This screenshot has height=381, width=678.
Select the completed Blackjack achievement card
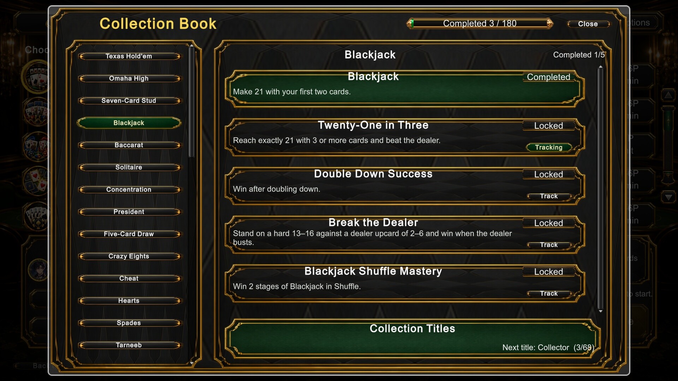[x=405, y=88]
